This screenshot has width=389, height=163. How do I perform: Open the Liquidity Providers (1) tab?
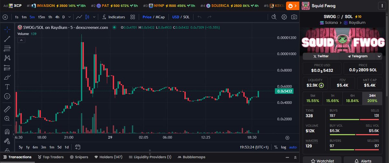[150, 157]
